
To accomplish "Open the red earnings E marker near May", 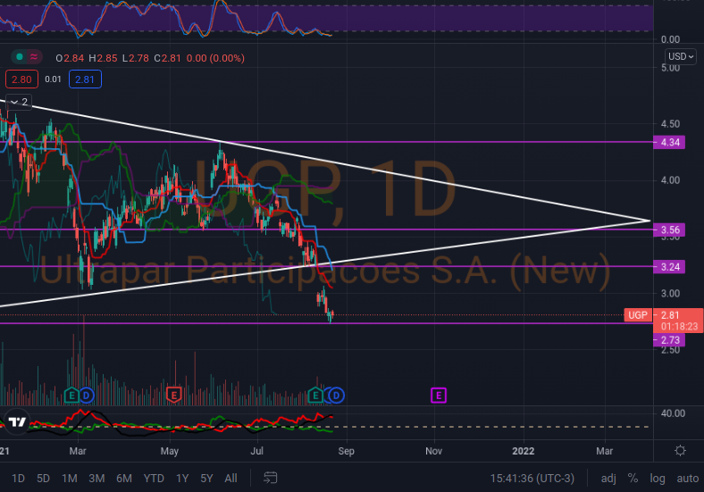I will 173,396.
